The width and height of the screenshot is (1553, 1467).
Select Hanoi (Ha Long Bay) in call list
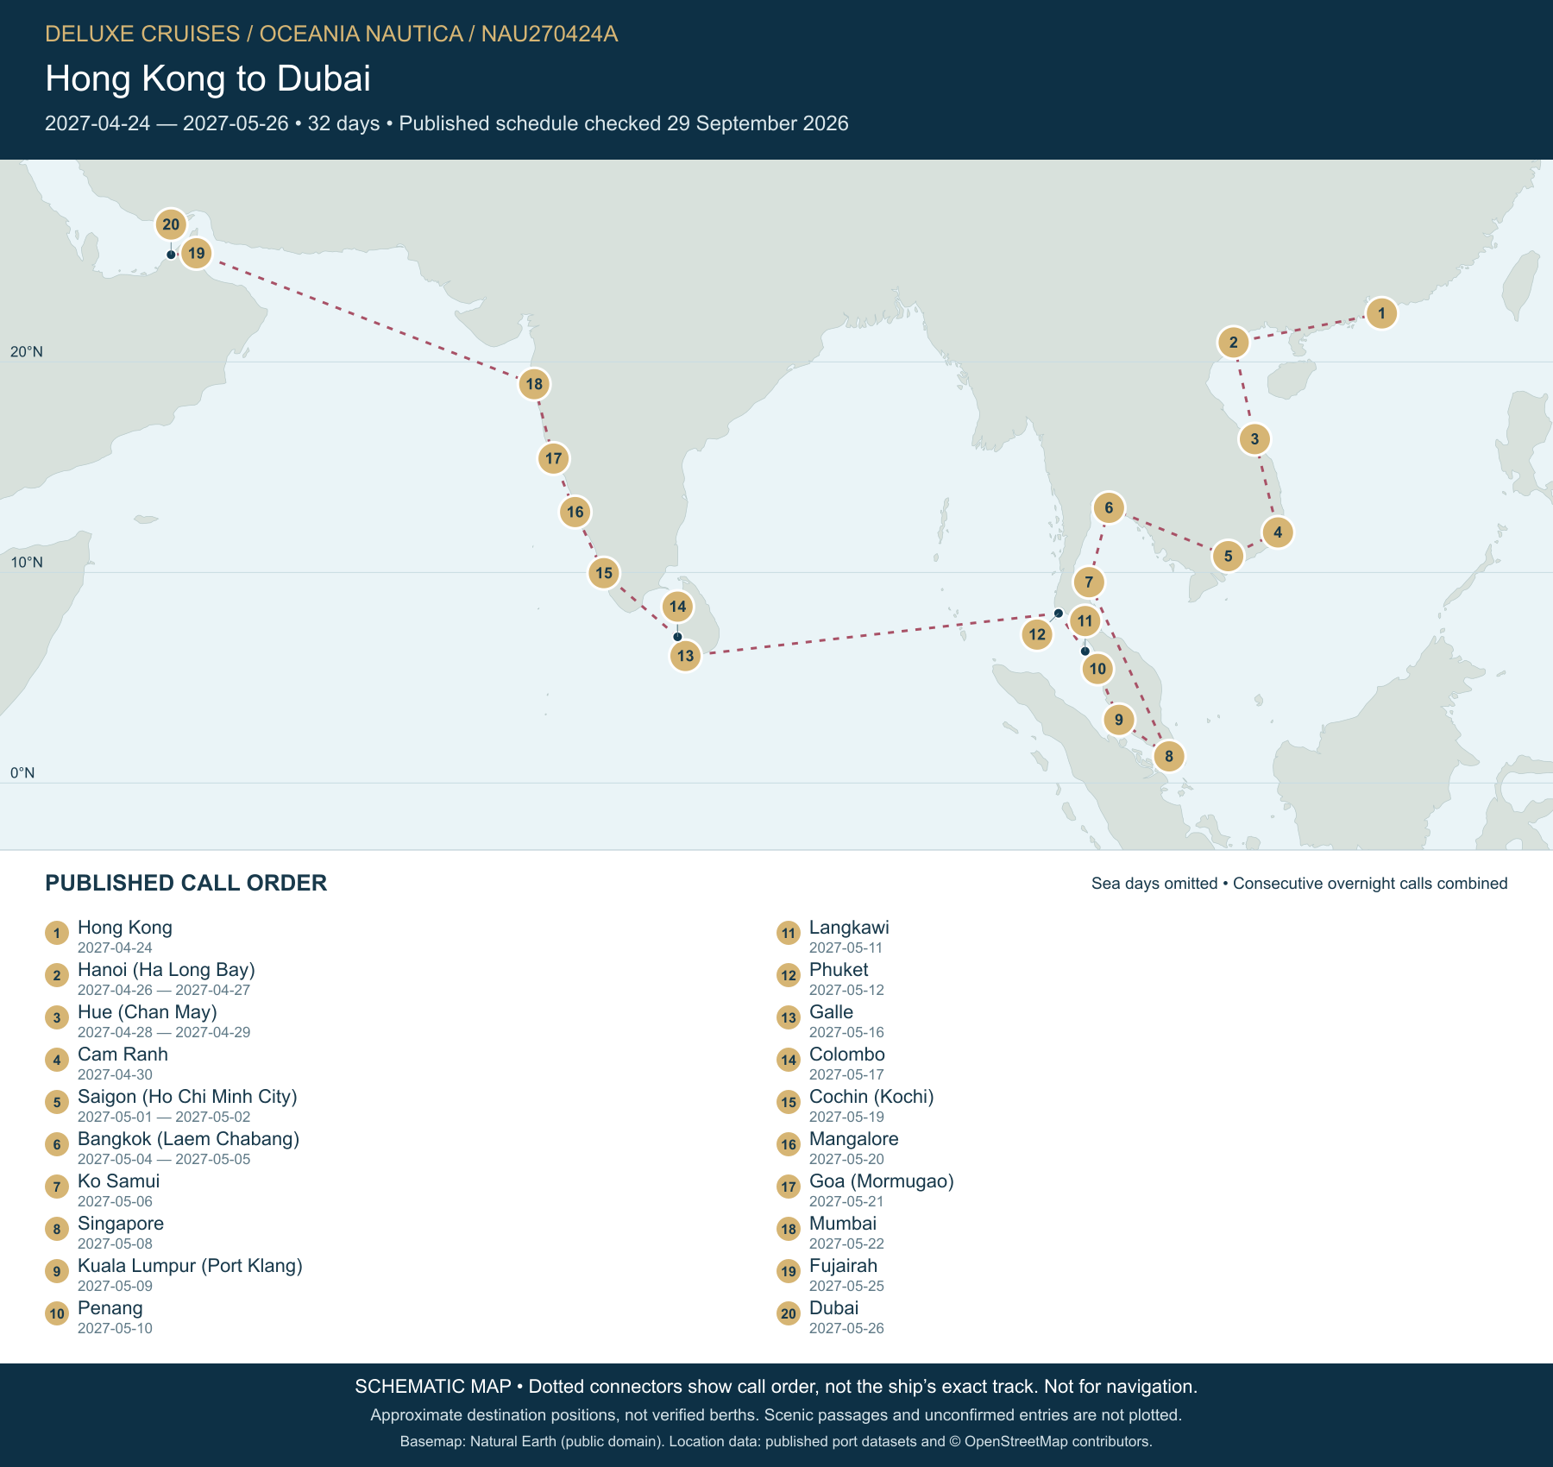[150, 978]
